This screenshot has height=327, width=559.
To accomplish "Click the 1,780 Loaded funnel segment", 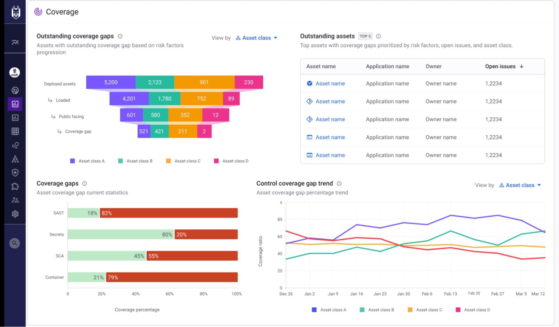I will (164, 99).
